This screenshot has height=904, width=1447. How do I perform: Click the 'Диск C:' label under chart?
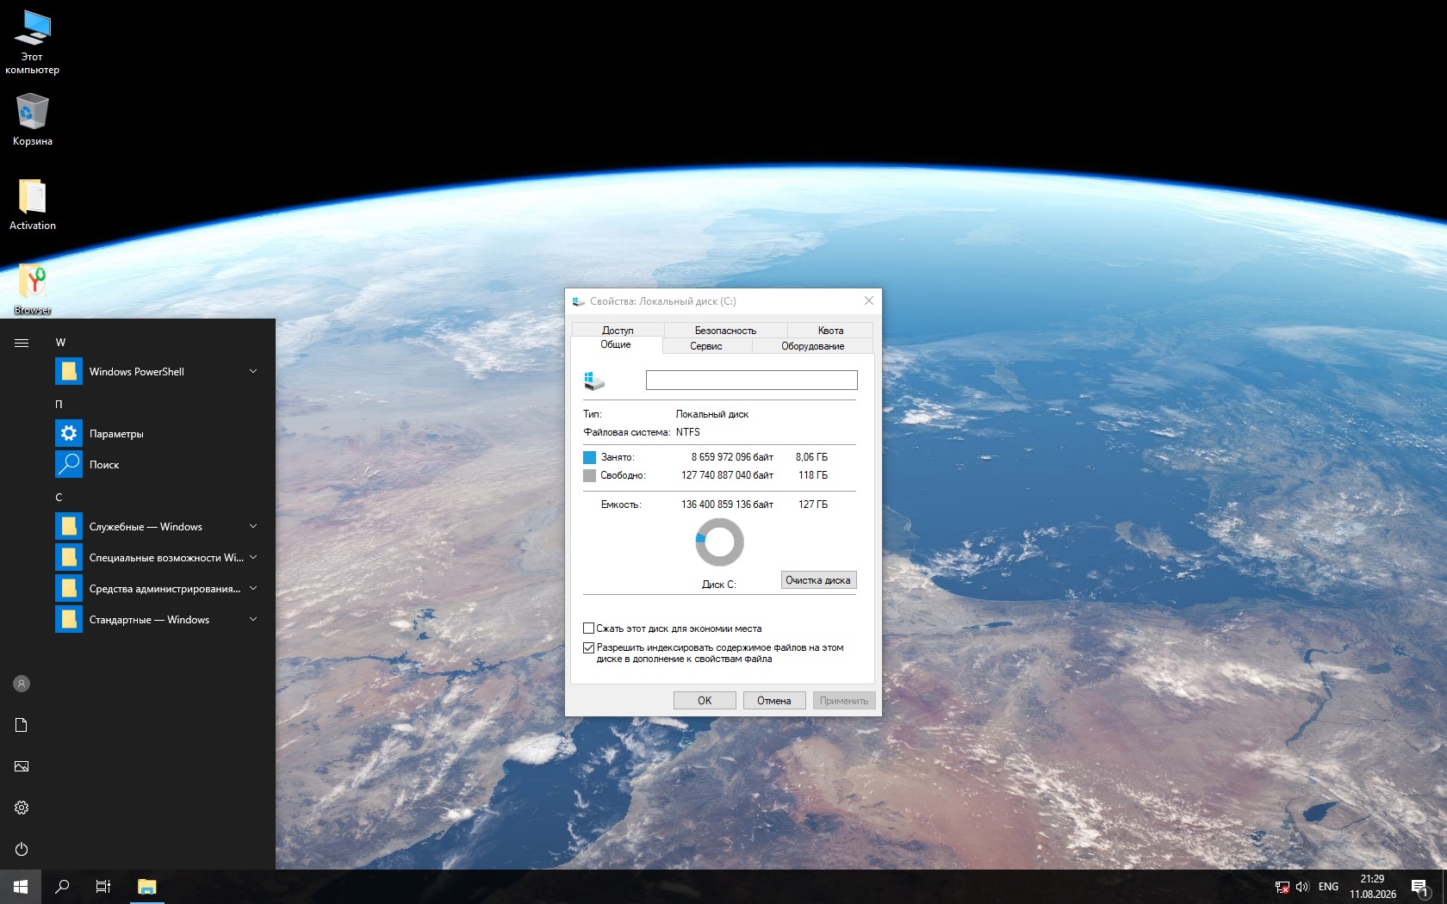tap(719, 585)
